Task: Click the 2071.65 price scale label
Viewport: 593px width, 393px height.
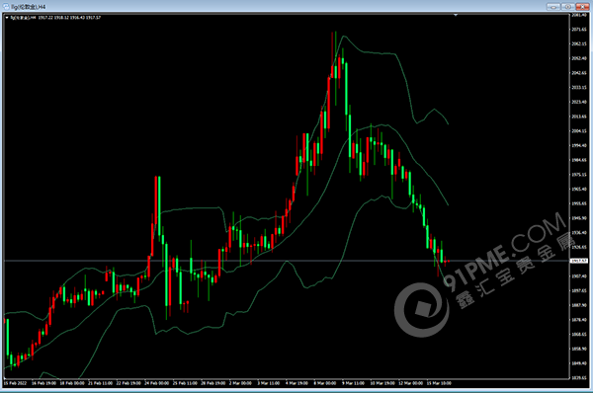Action: pos(579,29)
